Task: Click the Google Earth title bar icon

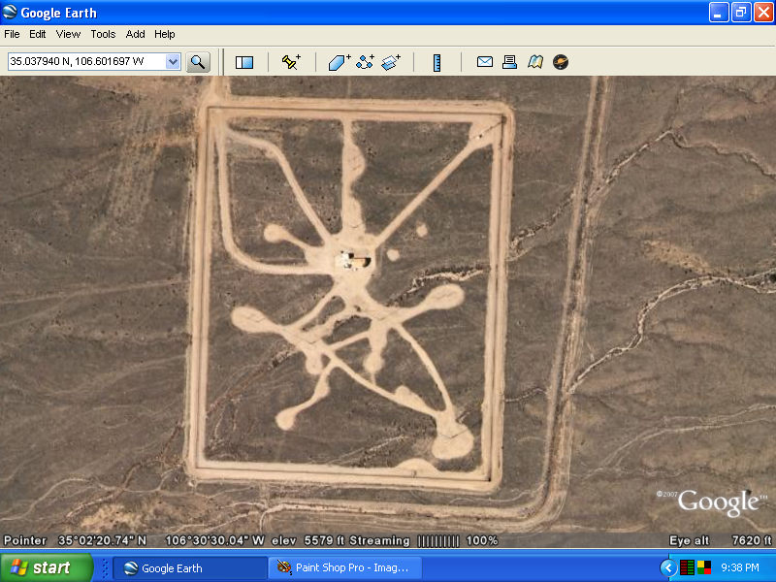Action: (x=10, y=12)
